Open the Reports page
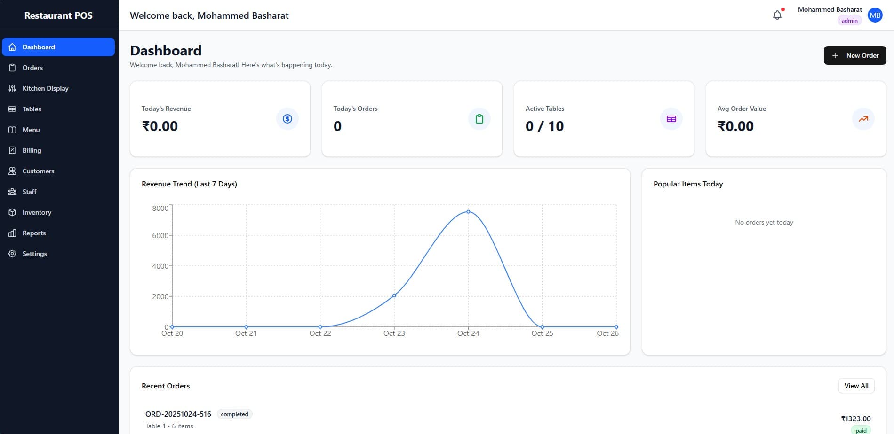The width and height of the screenshot is (894, 434). (x=34, y=233)
